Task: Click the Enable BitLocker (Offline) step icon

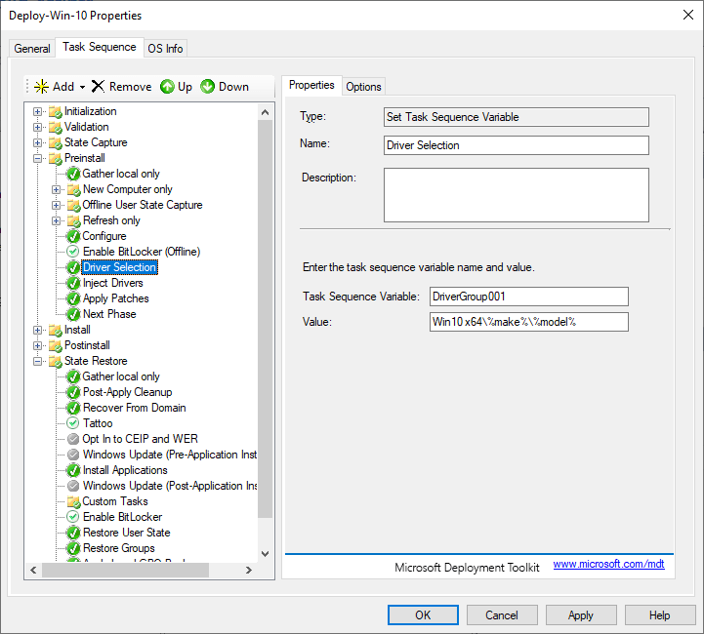Action: click(x=73, y=252)
